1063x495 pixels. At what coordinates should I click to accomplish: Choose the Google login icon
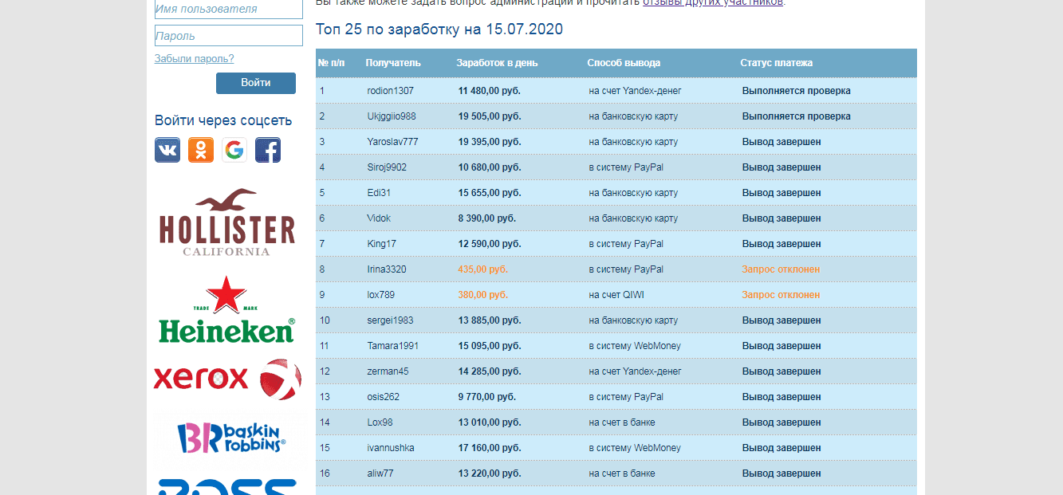point(234,150)
